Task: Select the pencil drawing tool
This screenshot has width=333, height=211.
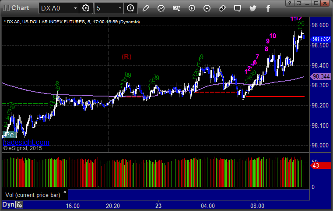Action: tap(146, 8)
